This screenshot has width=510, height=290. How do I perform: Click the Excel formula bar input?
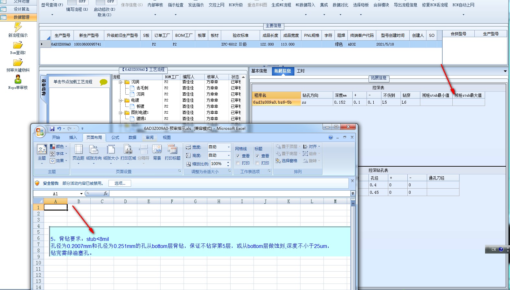point(230,193)
